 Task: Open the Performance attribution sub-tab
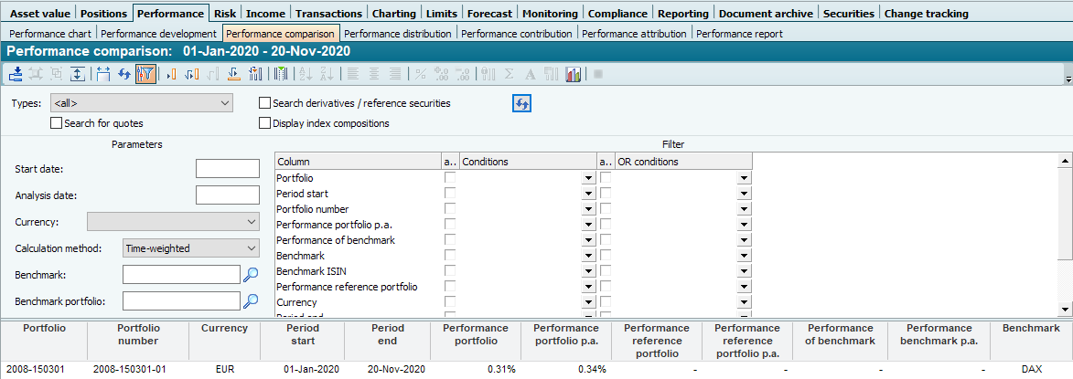[x=634, y=34]
